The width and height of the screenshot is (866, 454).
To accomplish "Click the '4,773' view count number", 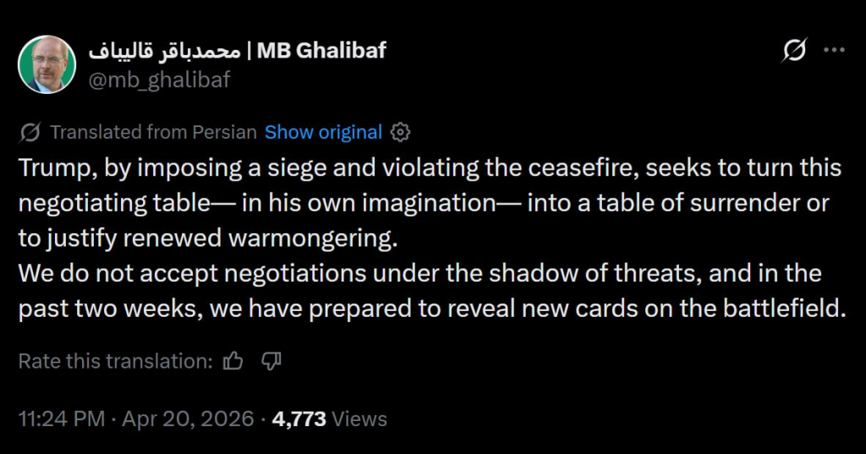I will [299, 418].
